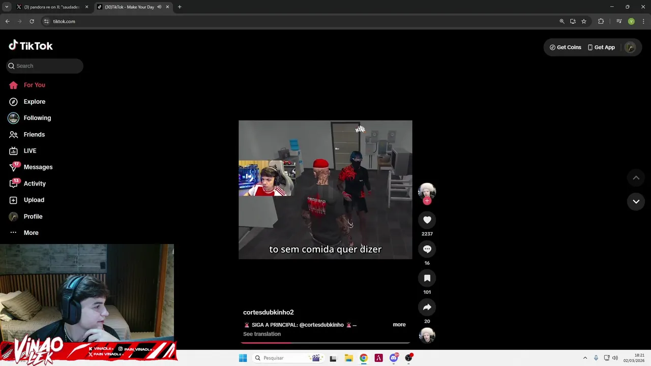Click @cortesdubkinho mention in caption
651x366 pixels.
321,325
